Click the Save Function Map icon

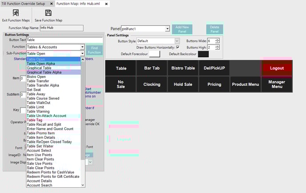pos(48,13)
